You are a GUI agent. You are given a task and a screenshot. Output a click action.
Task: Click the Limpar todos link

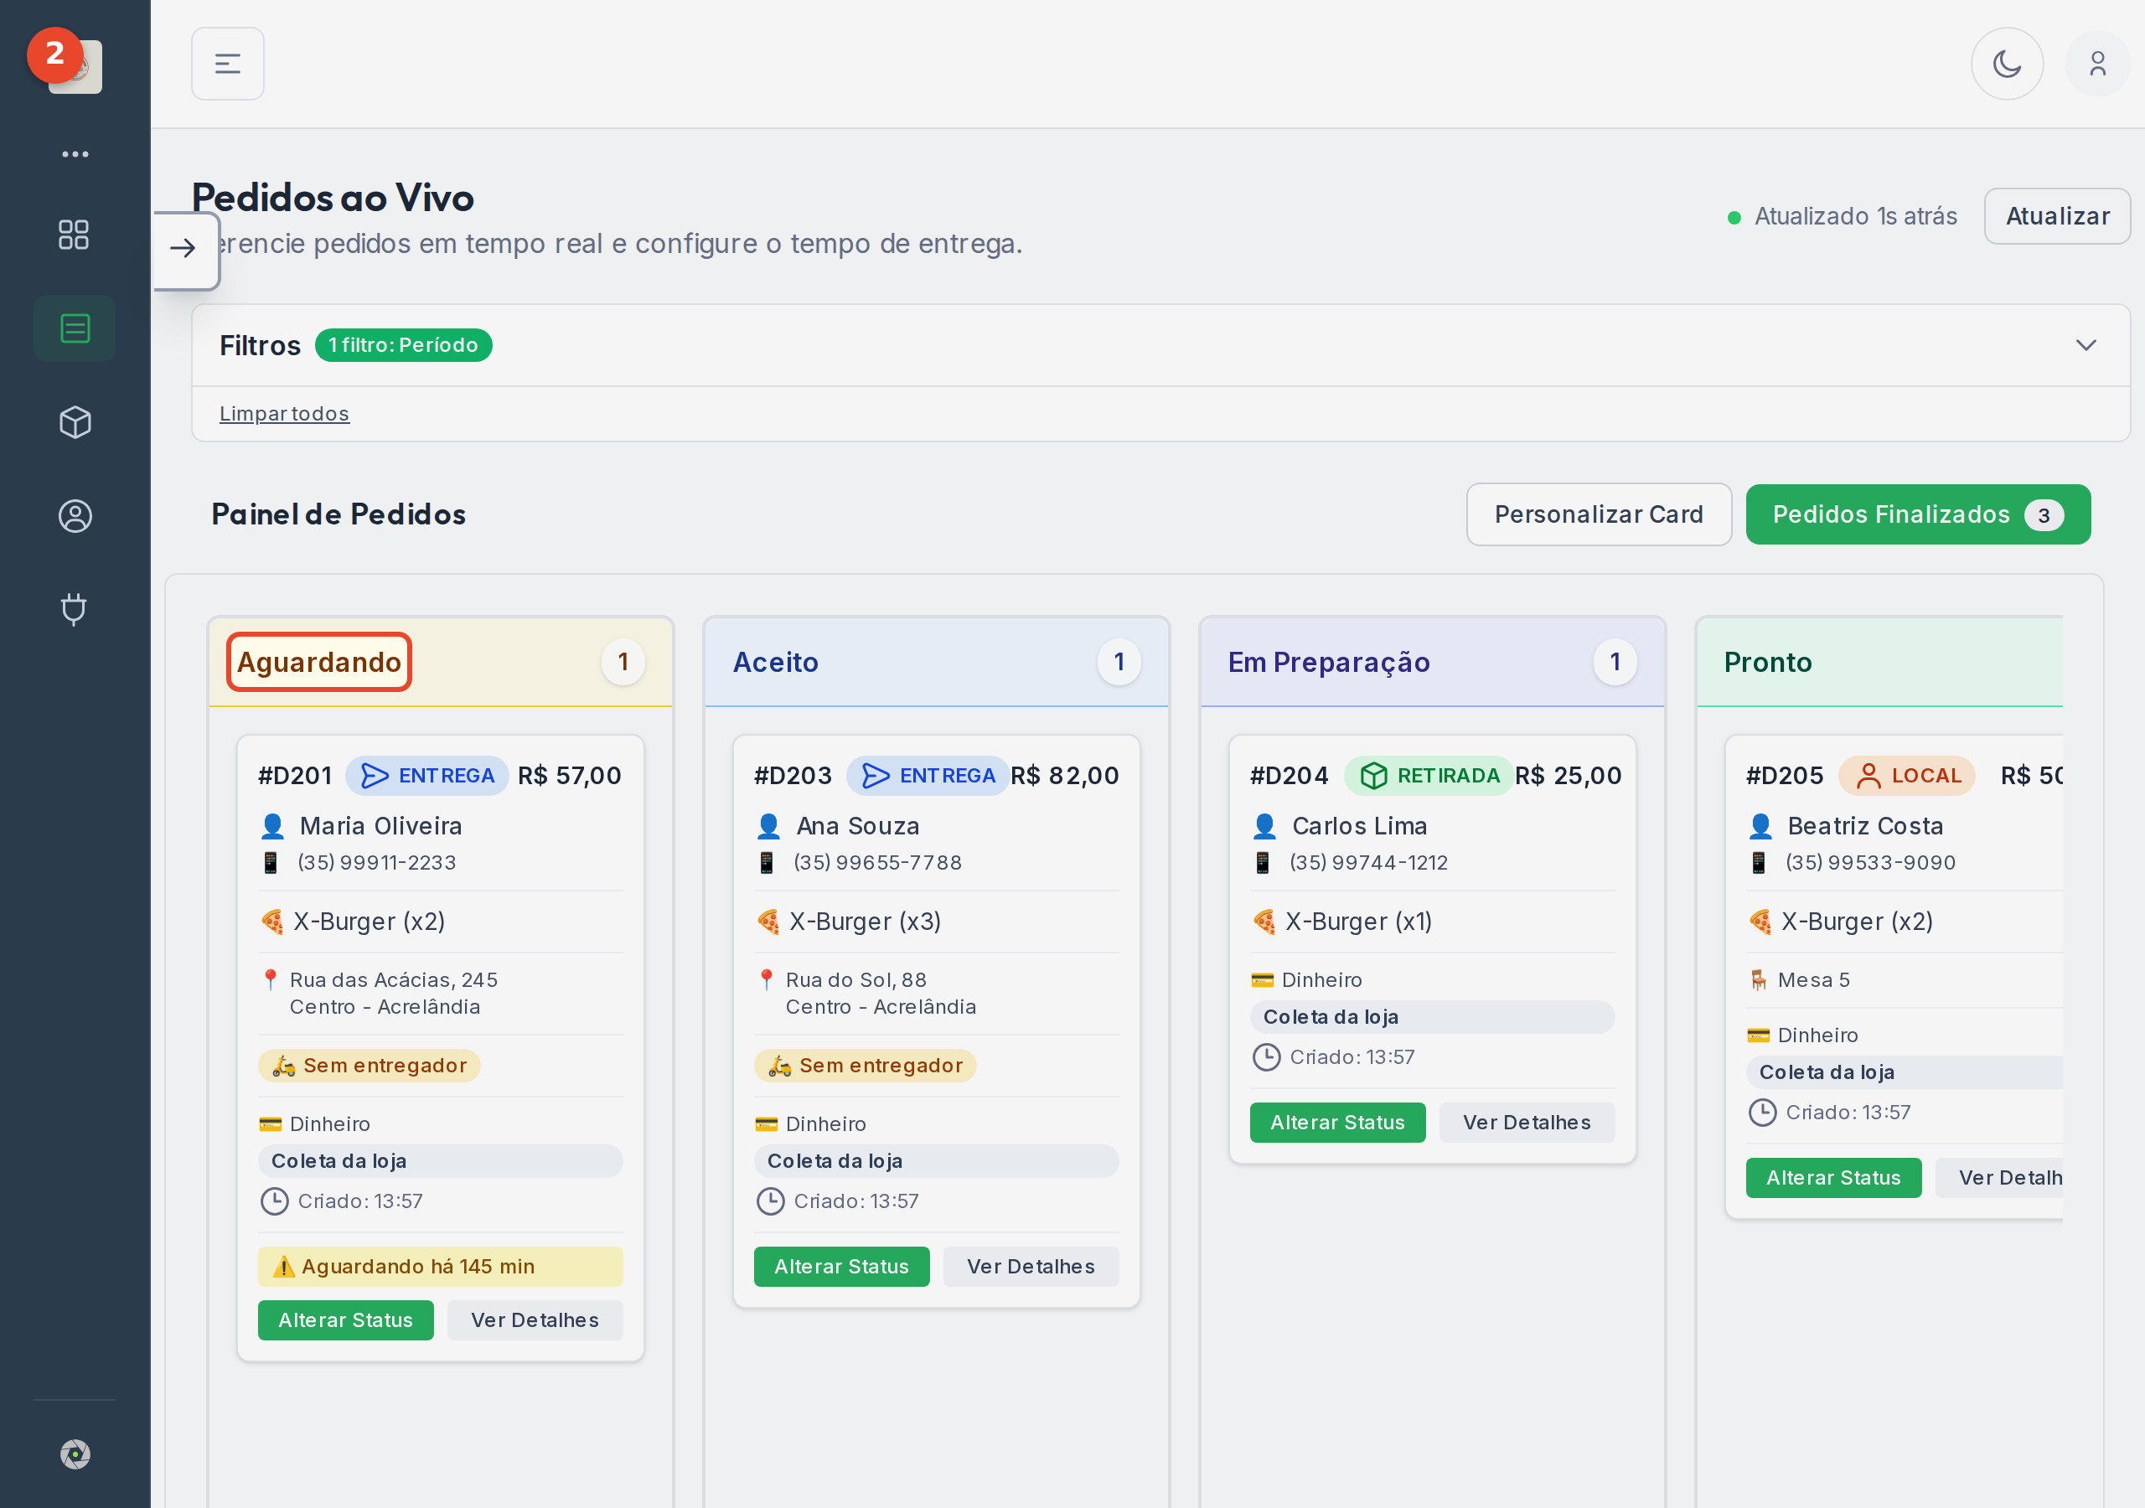click(x=284, y=413)
